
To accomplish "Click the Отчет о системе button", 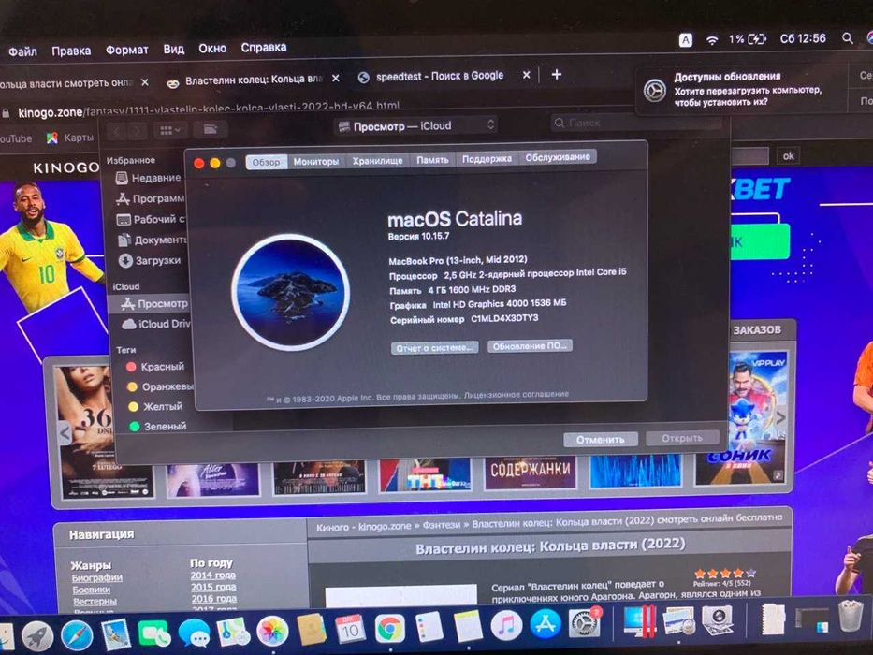I will coord(434,347).
